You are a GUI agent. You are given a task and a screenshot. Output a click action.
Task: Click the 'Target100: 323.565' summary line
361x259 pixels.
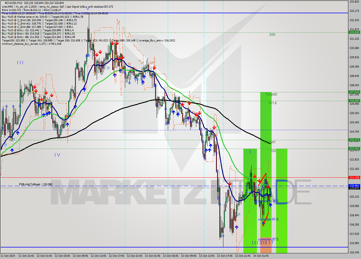pyautogui.click(x=88, y=40)
